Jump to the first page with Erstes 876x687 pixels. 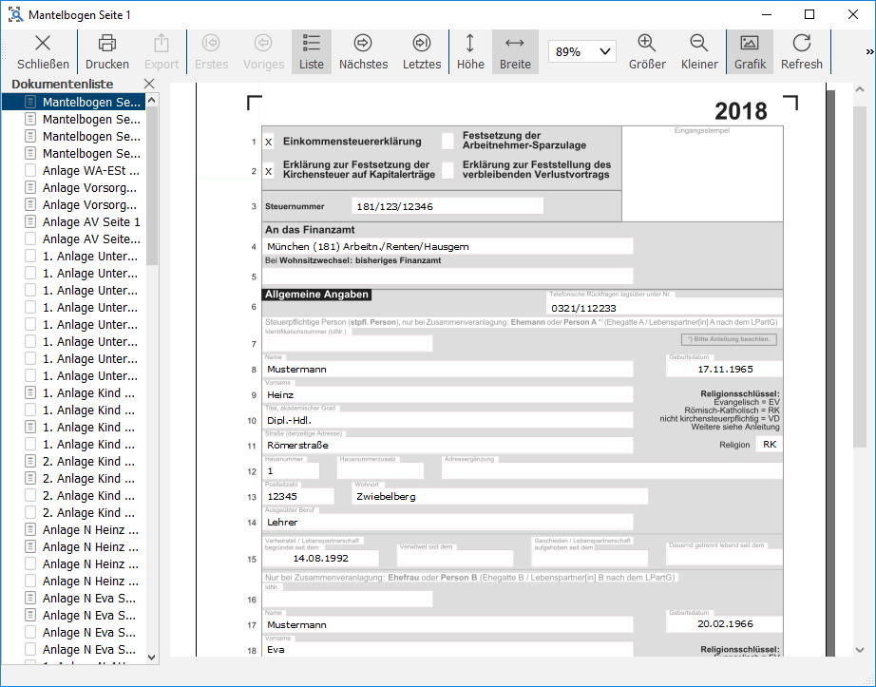pyautogui.click(x=211, y=52)
